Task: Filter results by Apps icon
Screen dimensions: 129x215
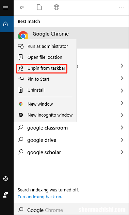Action: coord(22,7)
